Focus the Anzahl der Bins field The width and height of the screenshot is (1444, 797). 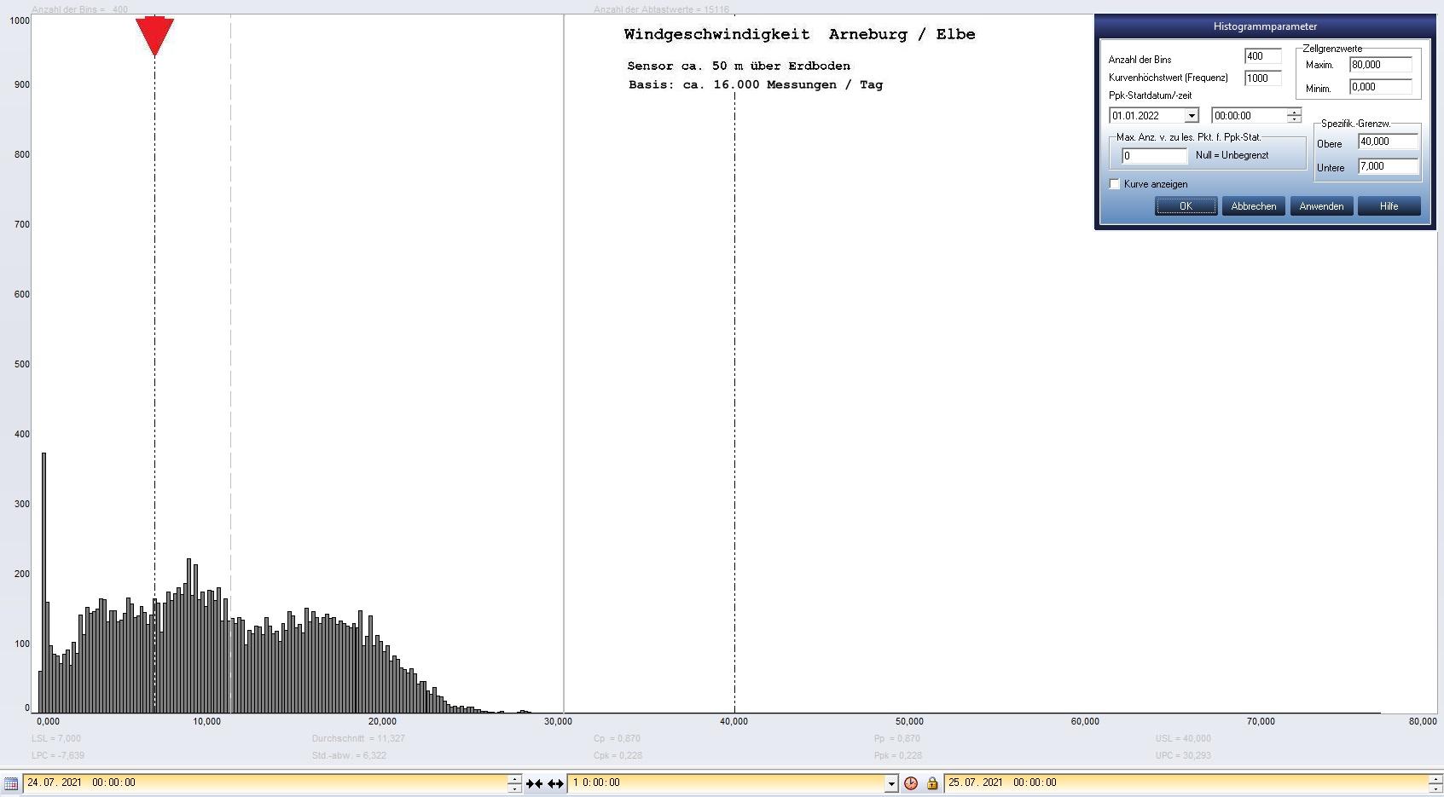coord(1262,56)
